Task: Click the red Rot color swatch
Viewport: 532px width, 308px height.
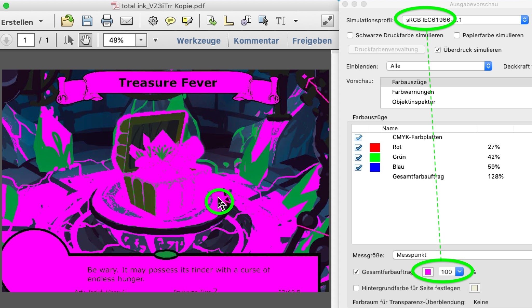Action: (375, 147)
